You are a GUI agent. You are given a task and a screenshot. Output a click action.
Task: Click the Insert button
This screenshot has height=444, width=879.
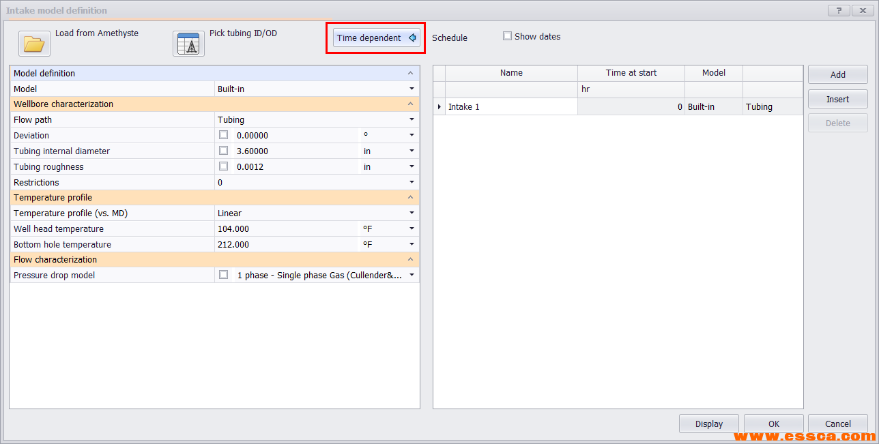(x=837, y=99)
